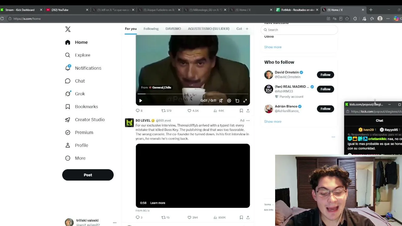Close the YouTube browser tab
Screen dimensions: 402x226
click(87, 10)
